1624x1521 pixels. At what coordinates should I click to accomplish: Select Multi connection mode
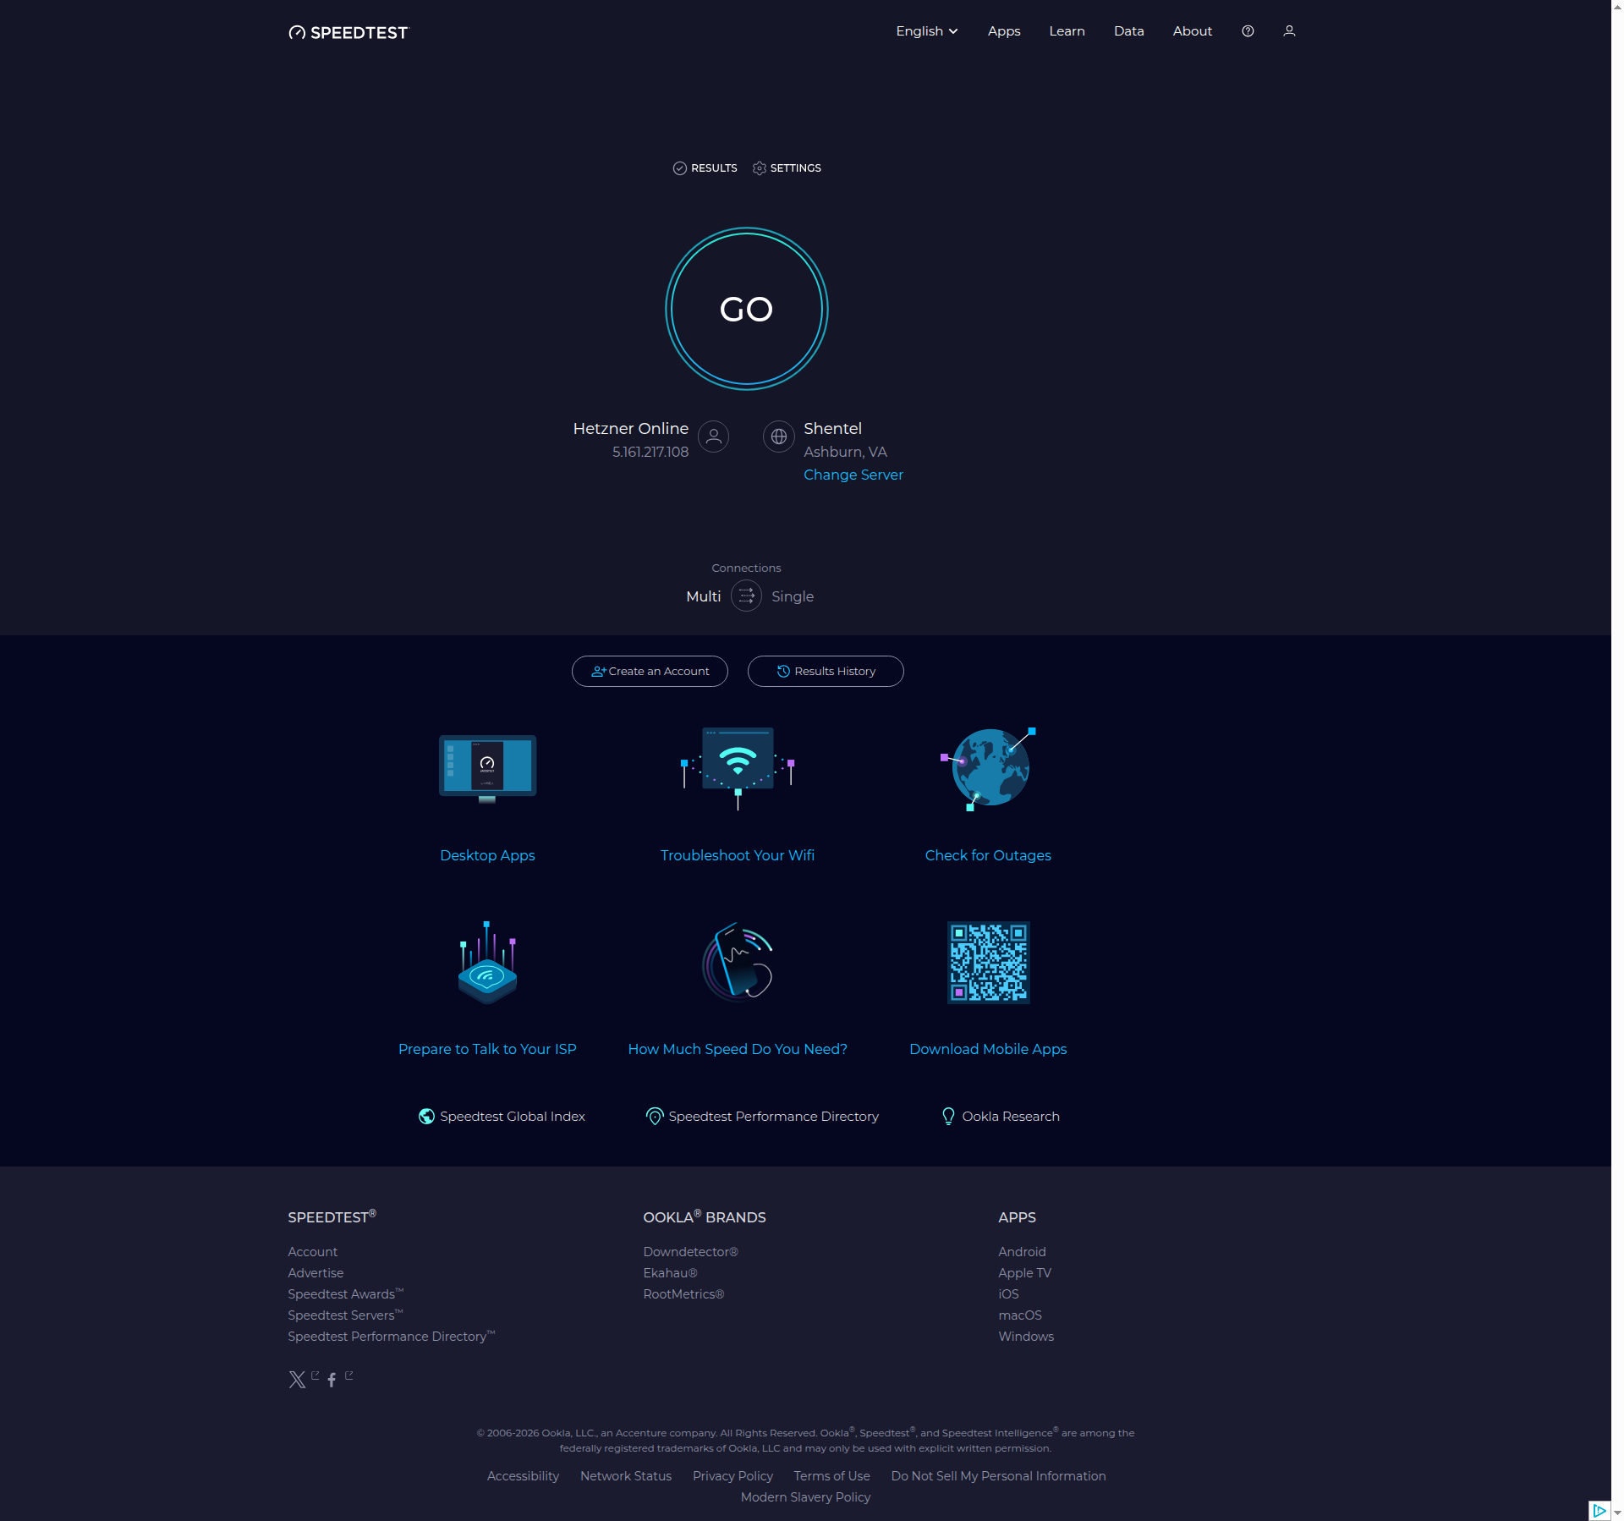pos(703,596)
